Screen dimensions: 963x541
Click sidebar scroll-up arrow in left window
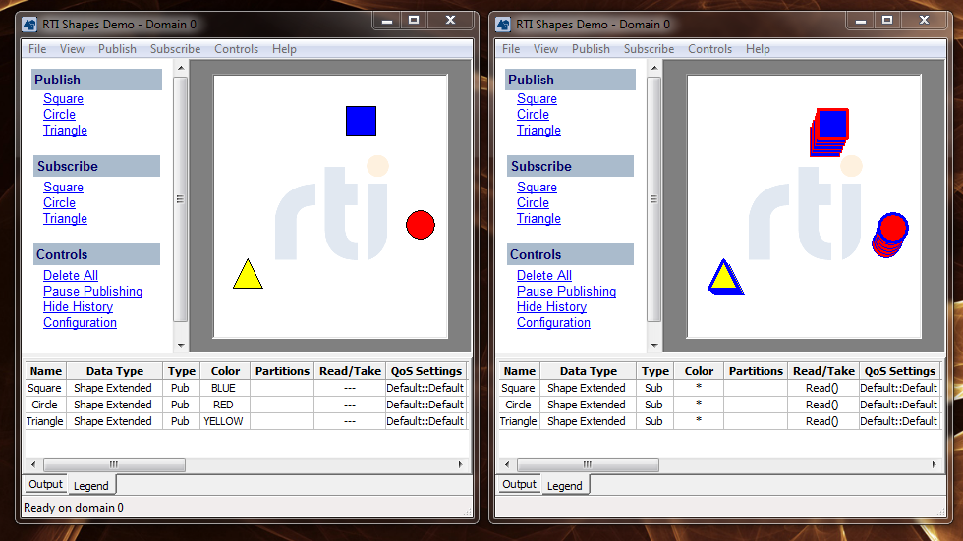point(181,68)
